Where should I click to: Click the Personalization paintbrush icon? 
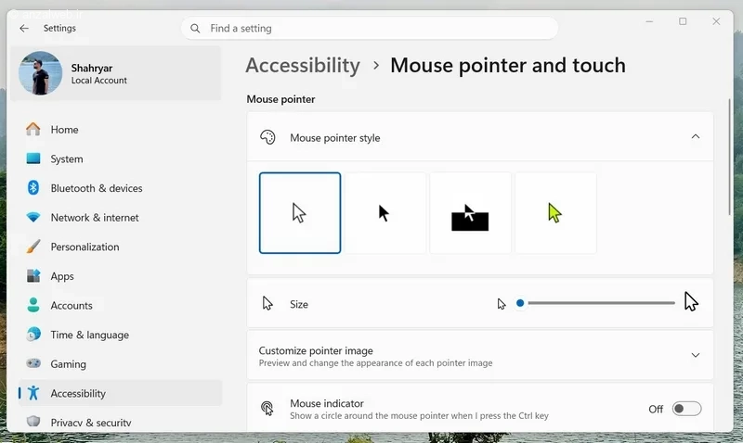pyautogui.click(x=33, y=247)
